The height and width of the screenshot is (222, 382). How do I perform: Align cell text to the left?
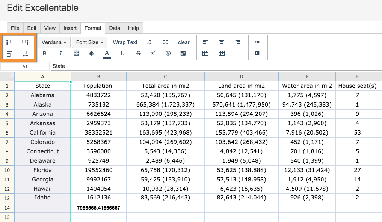[x=205, y=42]
